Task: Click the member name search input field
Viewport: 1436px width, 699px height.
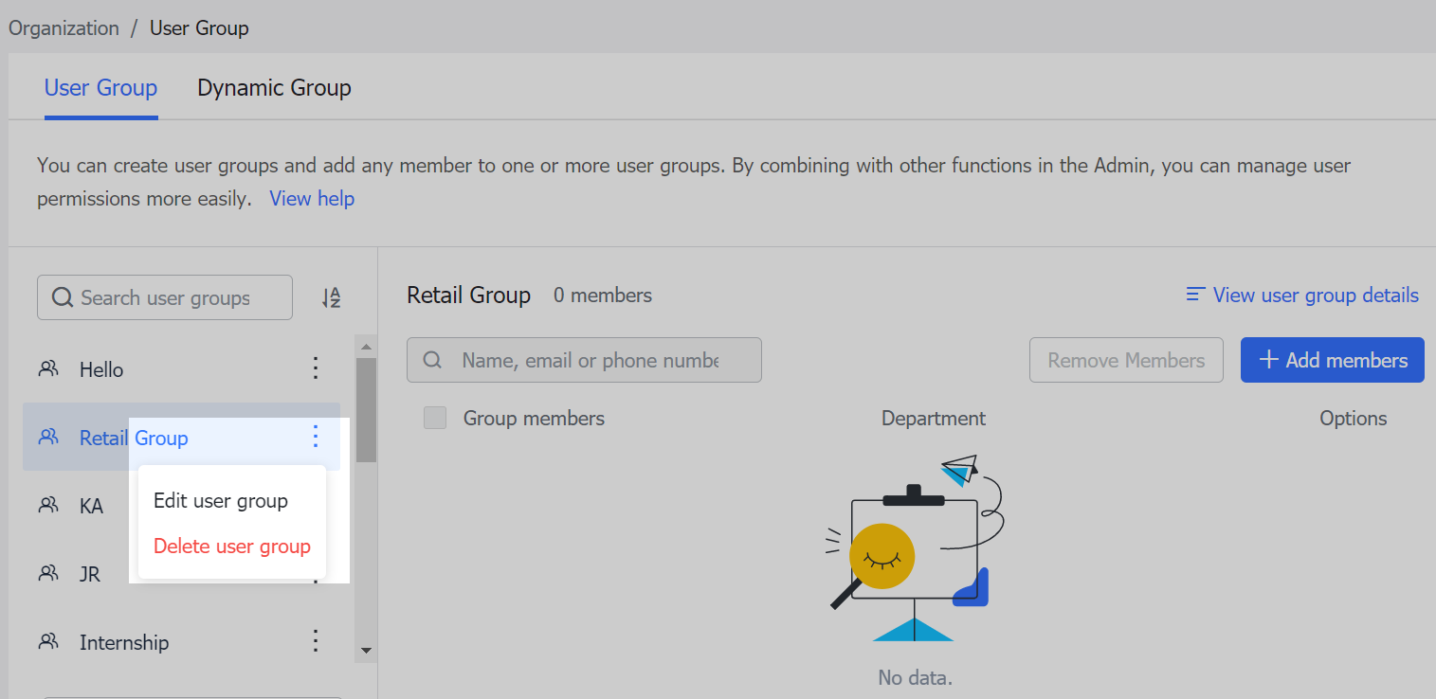Action: [x=584, y=360]
